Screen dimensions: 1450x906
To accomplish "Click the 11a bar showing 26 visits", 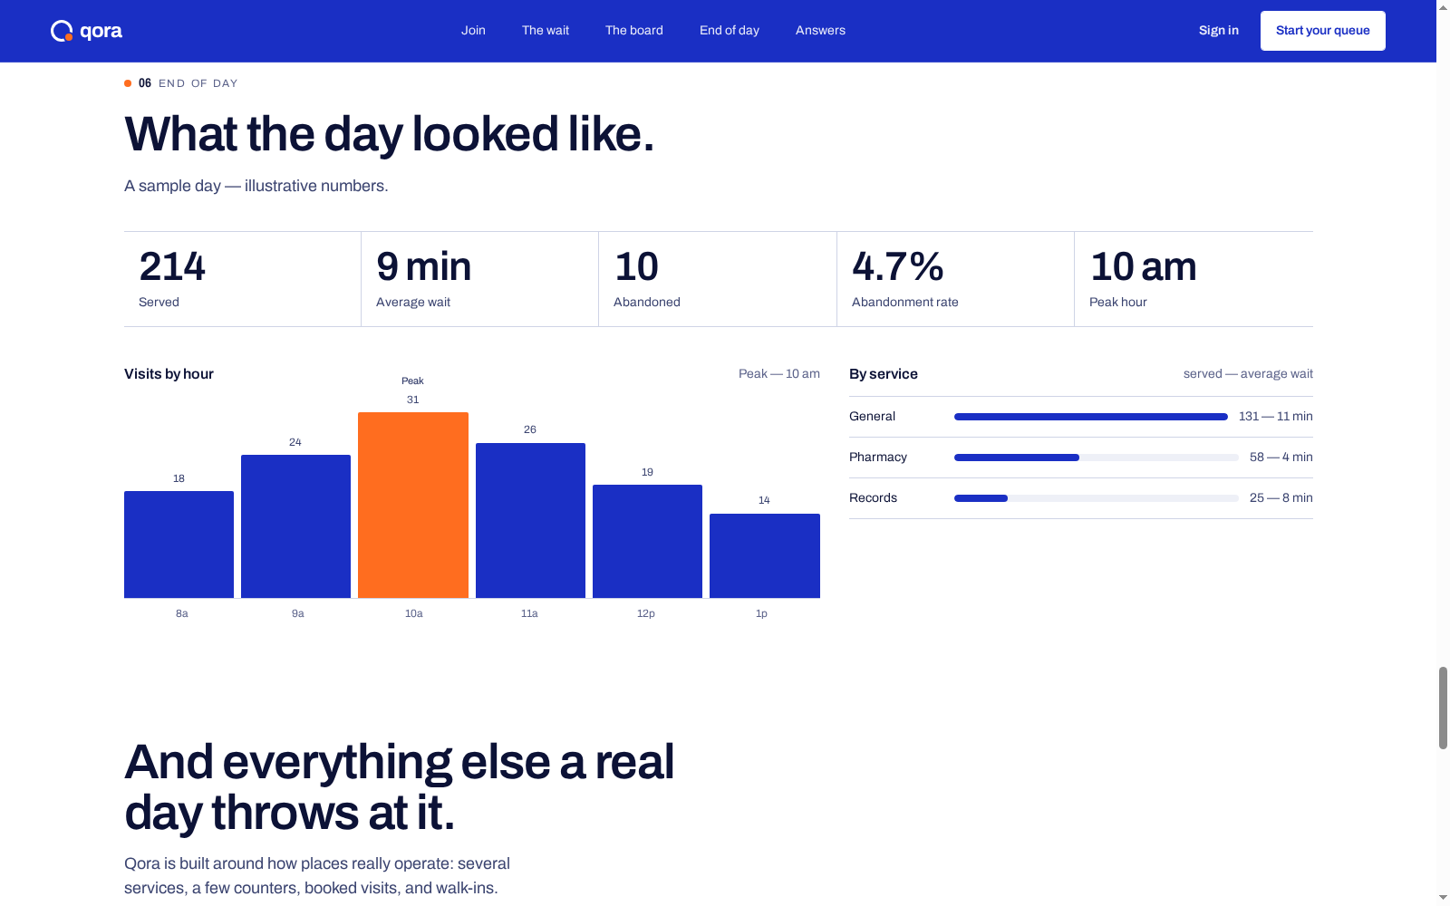I will 530,520.
